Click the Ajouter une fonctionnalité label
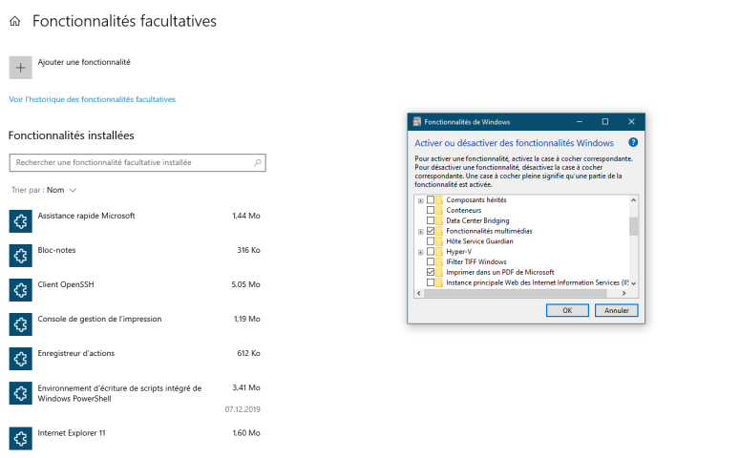 [x=84, y=62]
